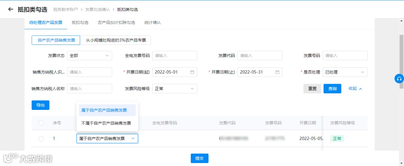
Task: Open the calendar icon in 开票日期(止)
Action: [277, 72]
